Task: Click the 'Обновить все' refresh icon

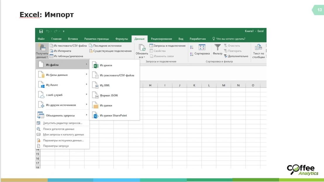Action: pyautogui.click(x=142, y=48)
